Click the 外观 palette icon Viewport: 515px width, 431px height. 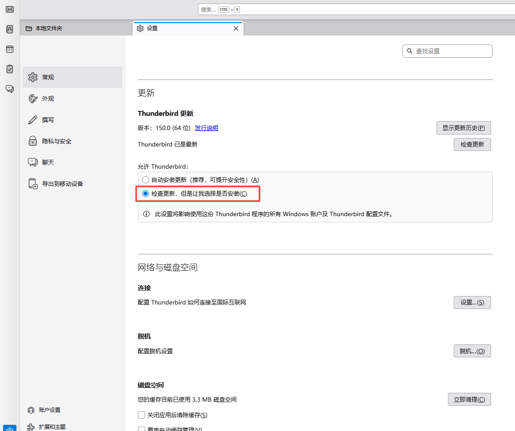[33, 99]
